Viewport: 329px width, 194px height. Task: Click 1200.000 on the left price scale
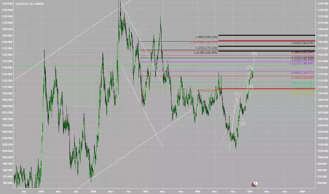click(x=7, y=29)
